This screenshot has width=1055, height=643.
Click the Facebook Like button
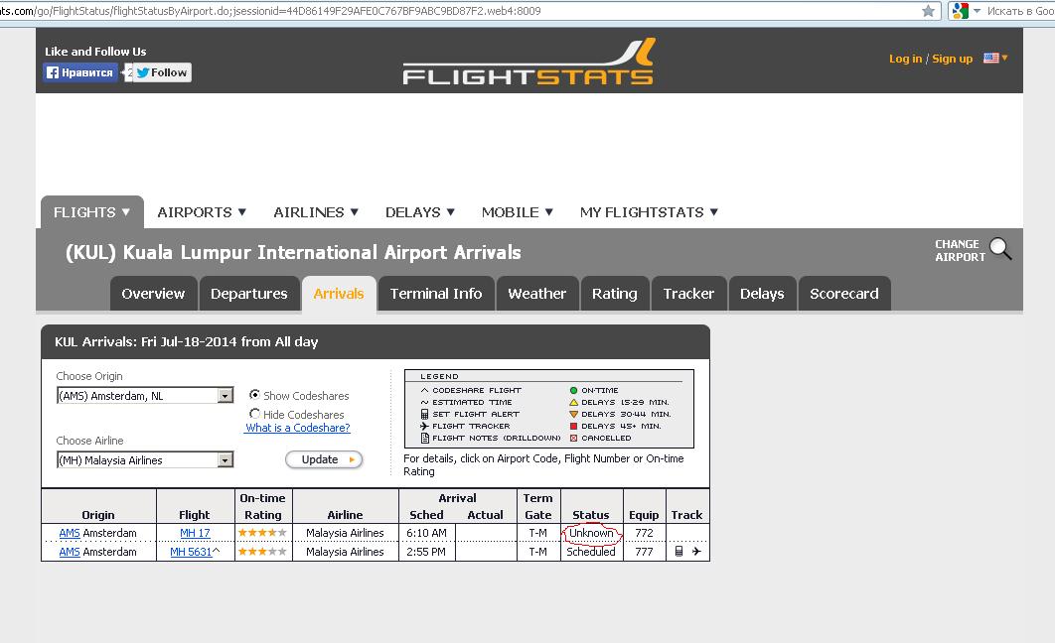click(80, 72)
